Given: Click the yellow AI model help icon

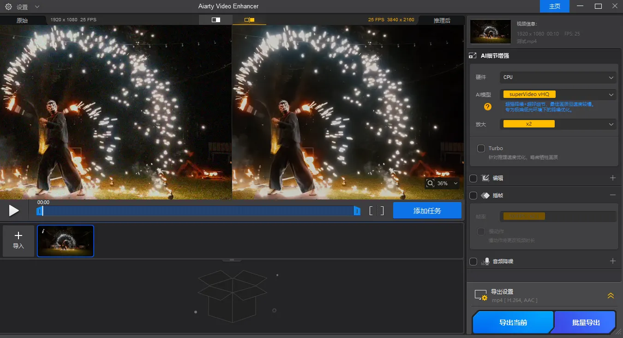Looking at the screenshot, I should [487, 107].
